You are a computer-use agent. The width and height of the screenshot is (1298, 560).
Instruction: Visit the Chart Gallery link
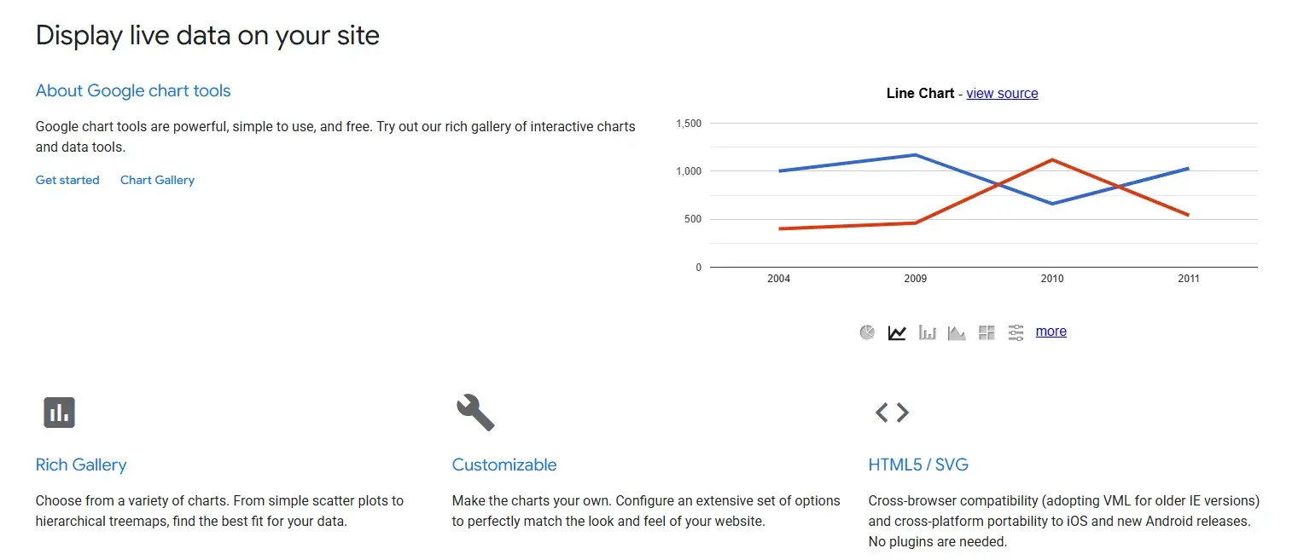tap(157, 180)
